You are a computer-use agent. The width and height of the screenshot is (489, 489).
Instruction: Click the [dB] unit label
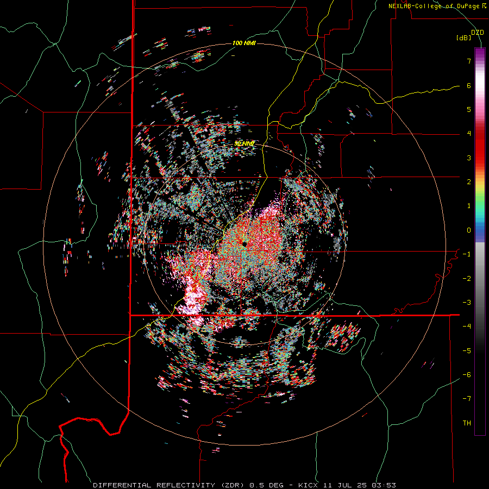click(464, 38)
